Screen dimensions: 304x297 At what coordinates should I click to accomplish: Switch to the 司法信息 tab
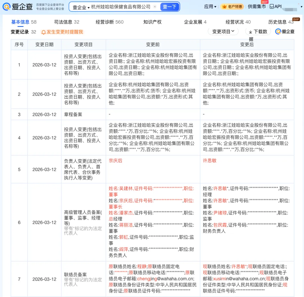67,22
